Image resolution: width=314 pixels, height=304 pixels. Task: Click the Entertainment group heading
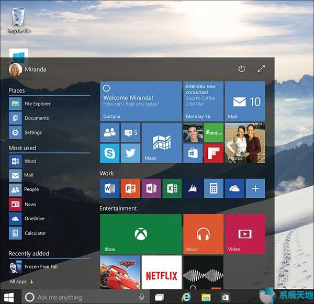(x=118, y=208)
